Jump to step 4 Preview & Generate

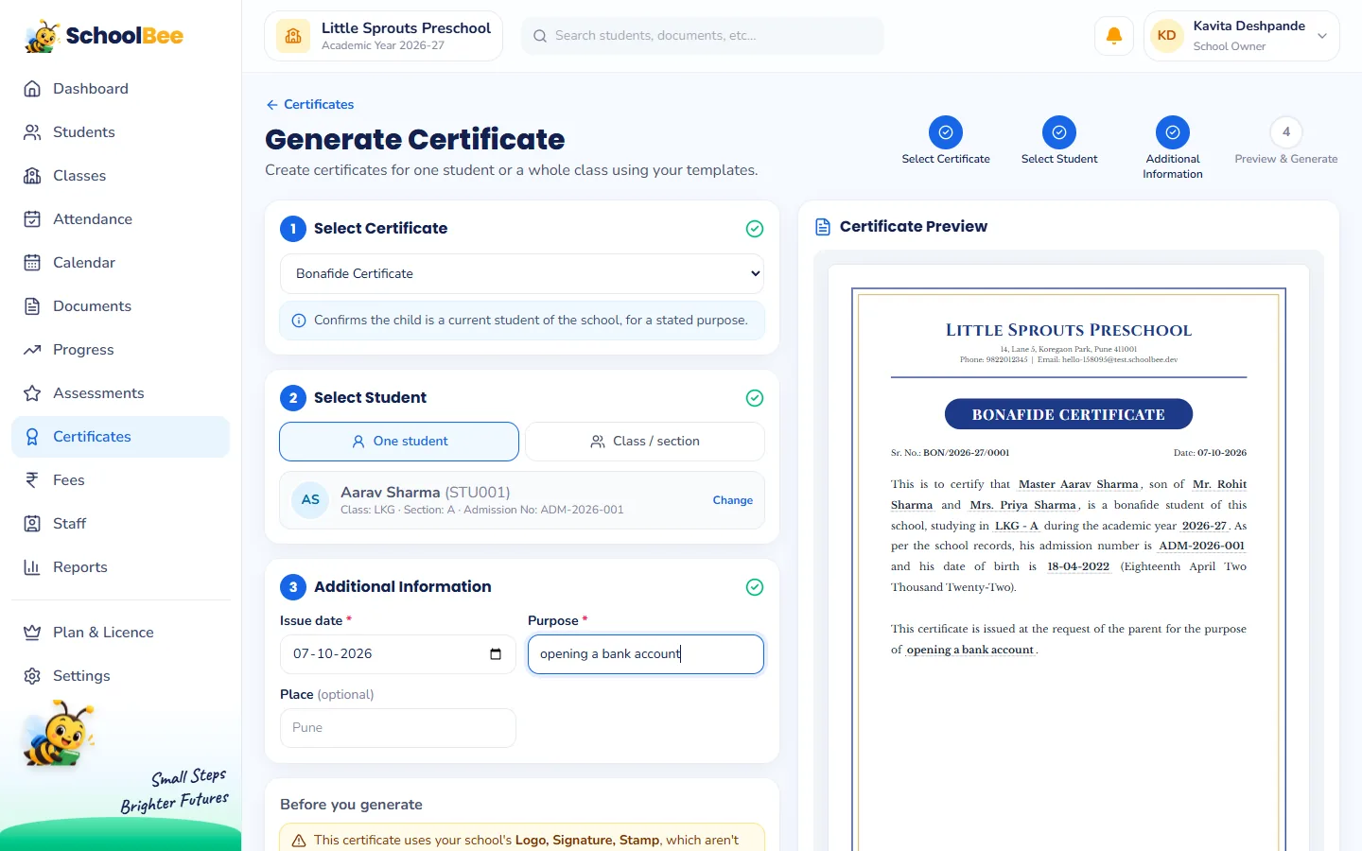click(x=1286, y=132)
